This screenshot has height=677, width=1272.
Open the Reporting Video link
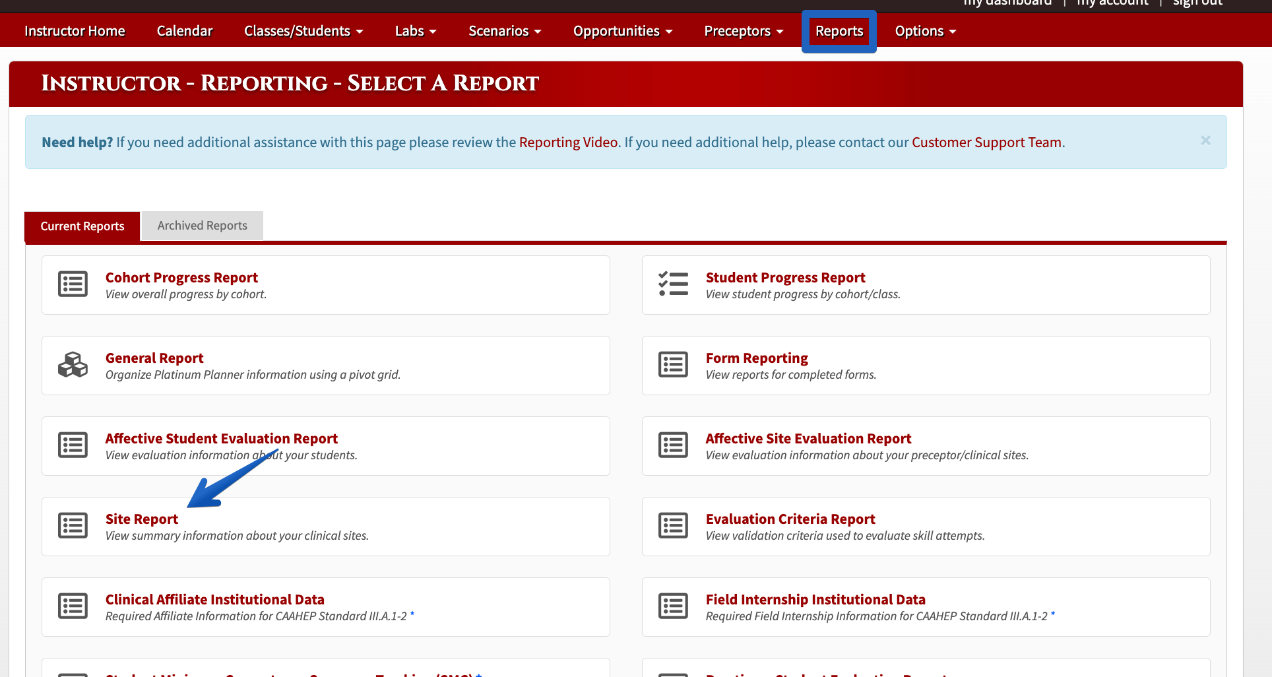point(569,143)
